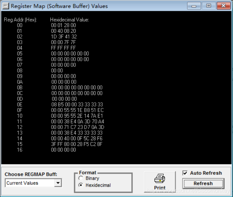Click register address 0C
Image resolution: width=233 pixels, height=197 pixels.
[x=20, y=93]
